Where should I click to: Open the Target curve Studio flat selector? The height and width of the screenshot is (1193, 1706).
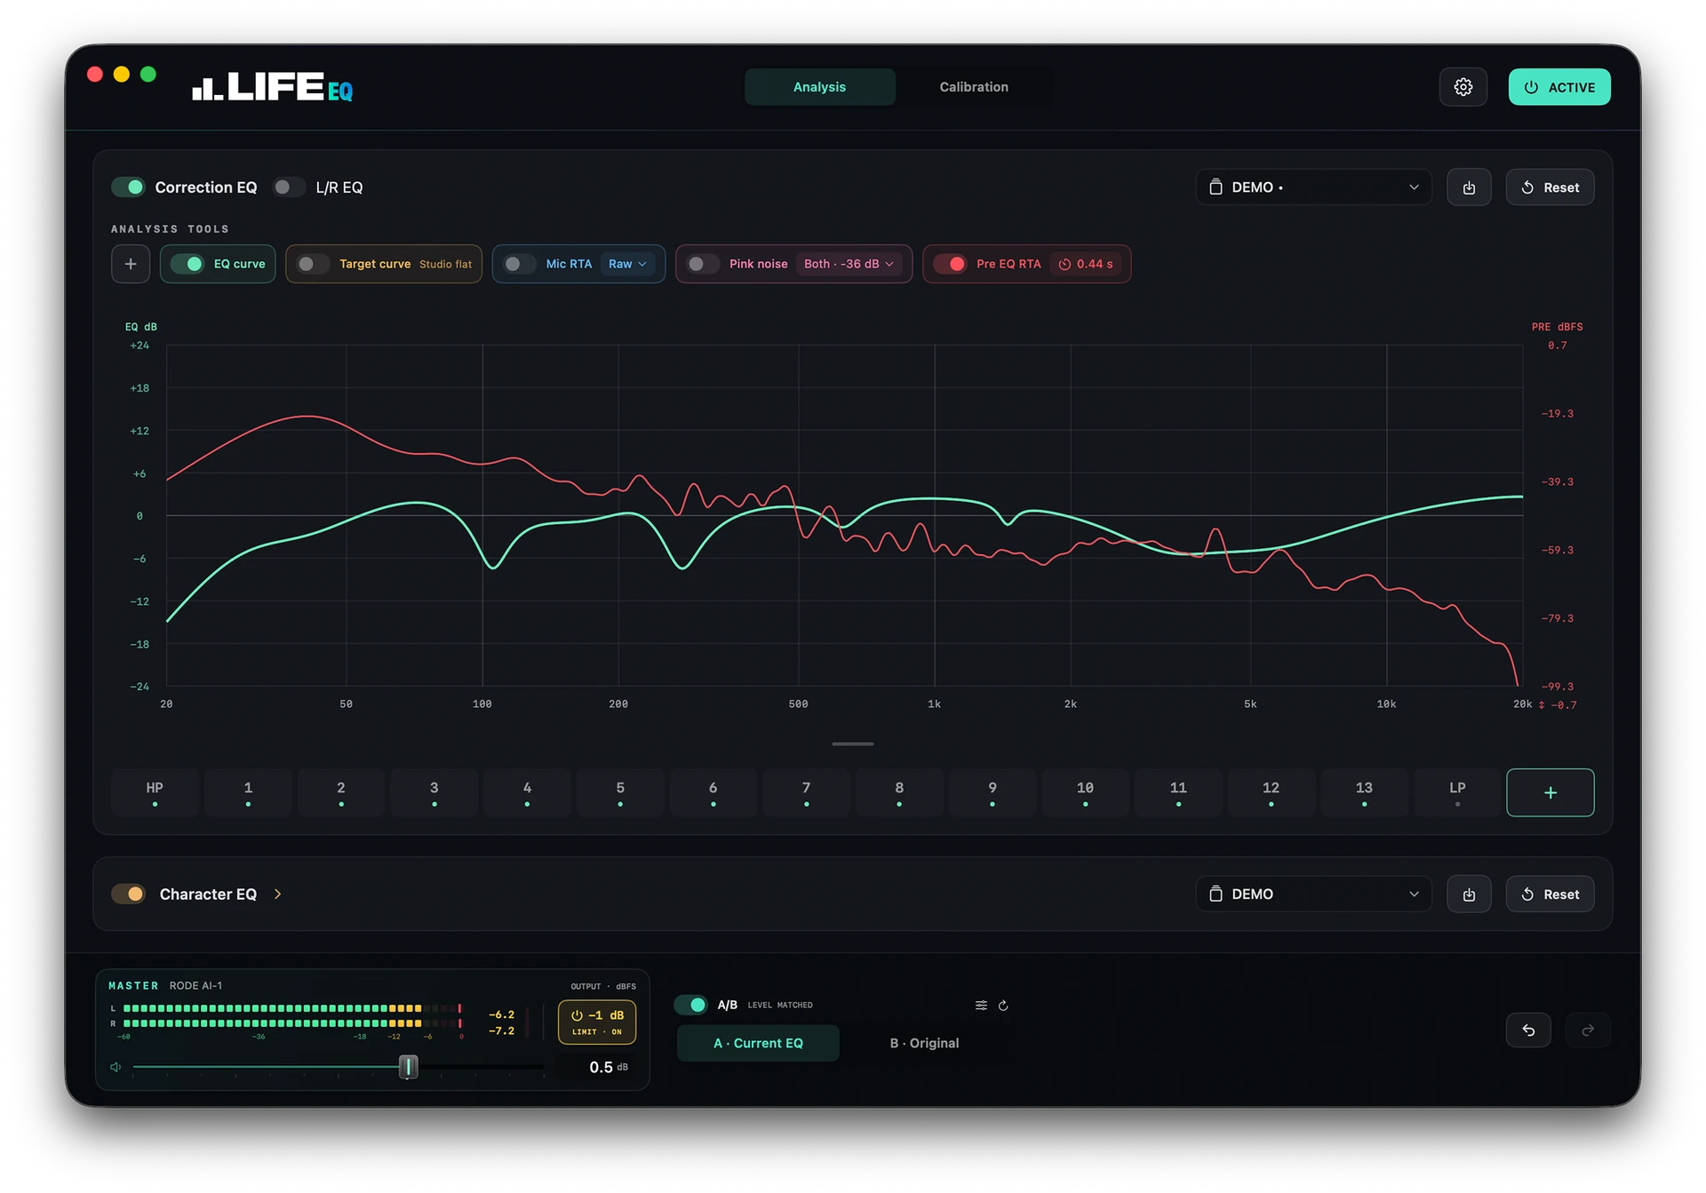tap(445, 264)
